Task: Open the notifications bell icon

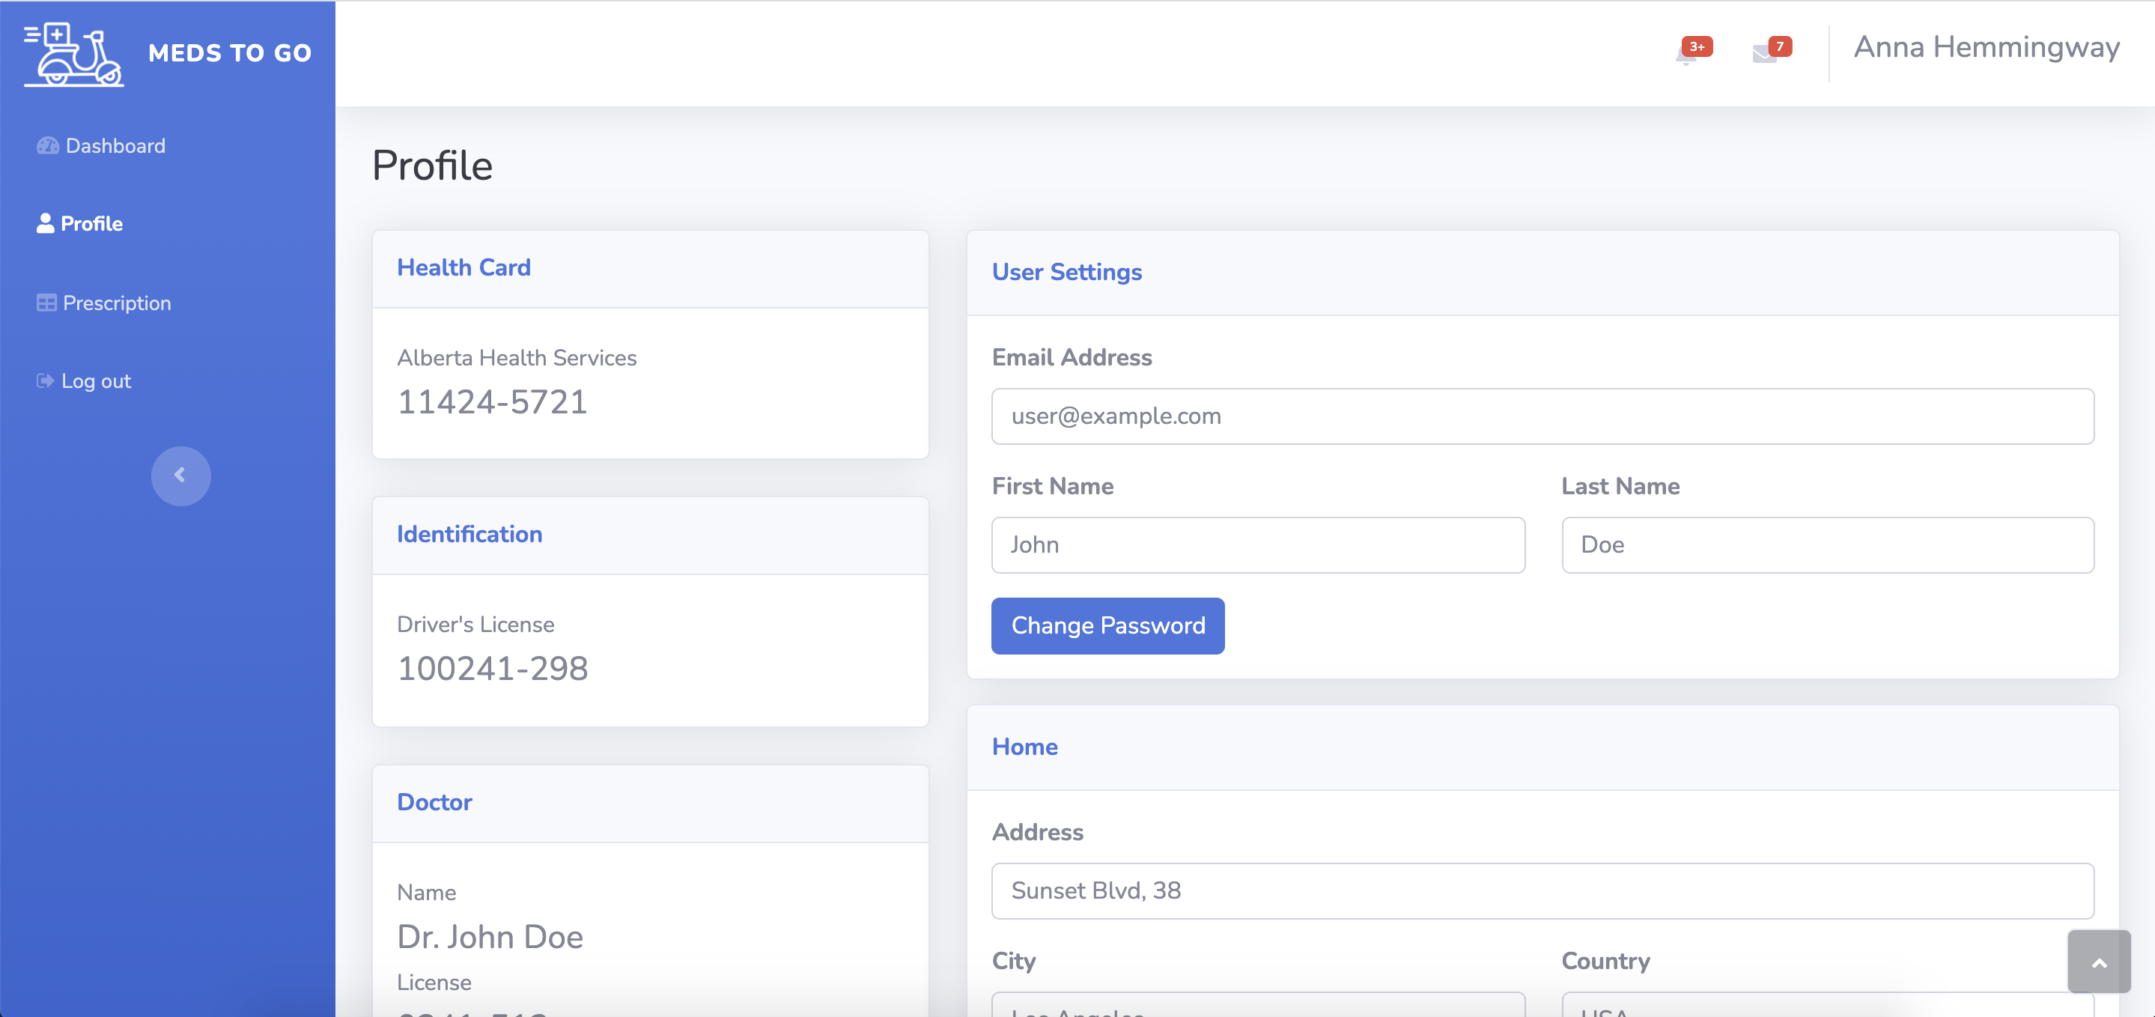Action: (1686, 55)
